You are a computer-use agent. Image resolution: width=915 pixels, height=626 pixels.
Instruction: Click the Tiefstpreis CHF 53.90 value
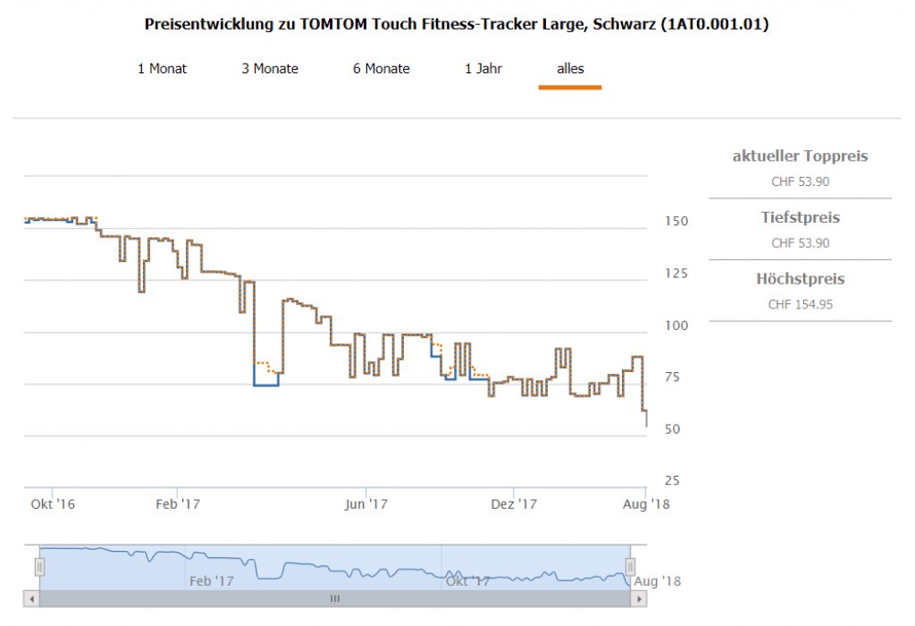(800, 243)
